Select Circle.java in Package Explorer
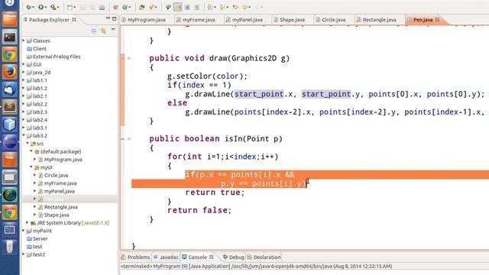The image size is (489, 275). (56, 175)
